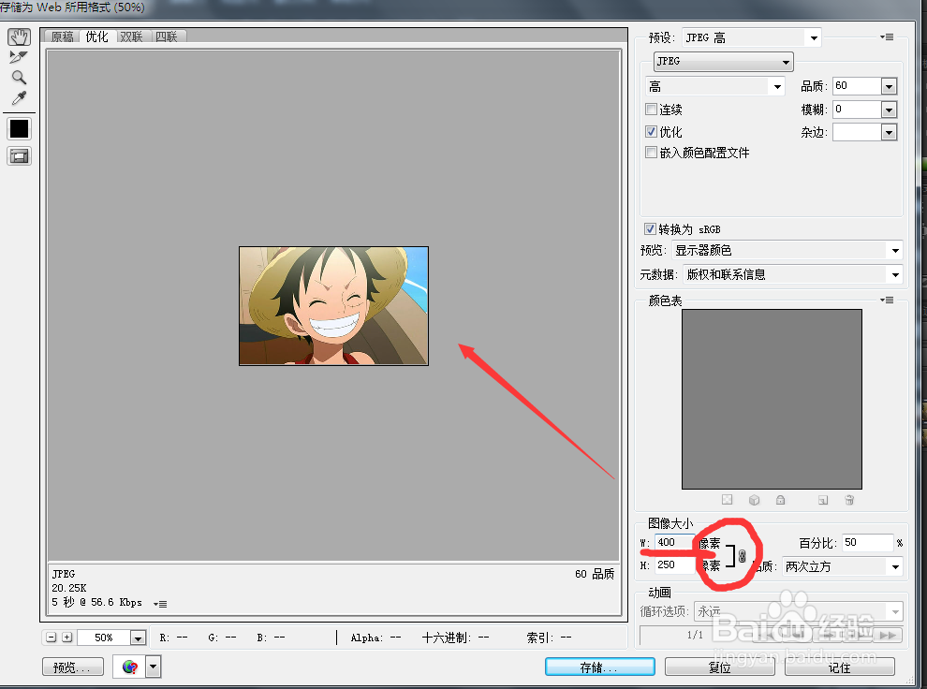Click the new color icon
Screen dimensions: 927x689
click(x=823, y=500)
